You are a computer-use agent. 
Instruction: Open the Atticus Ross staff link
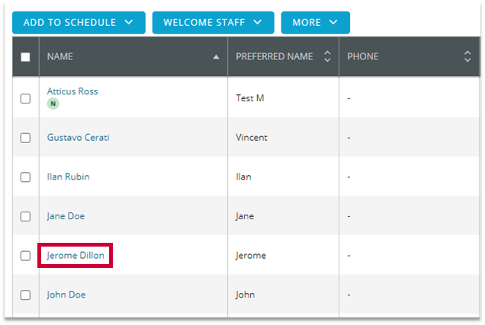coord(72,91)
